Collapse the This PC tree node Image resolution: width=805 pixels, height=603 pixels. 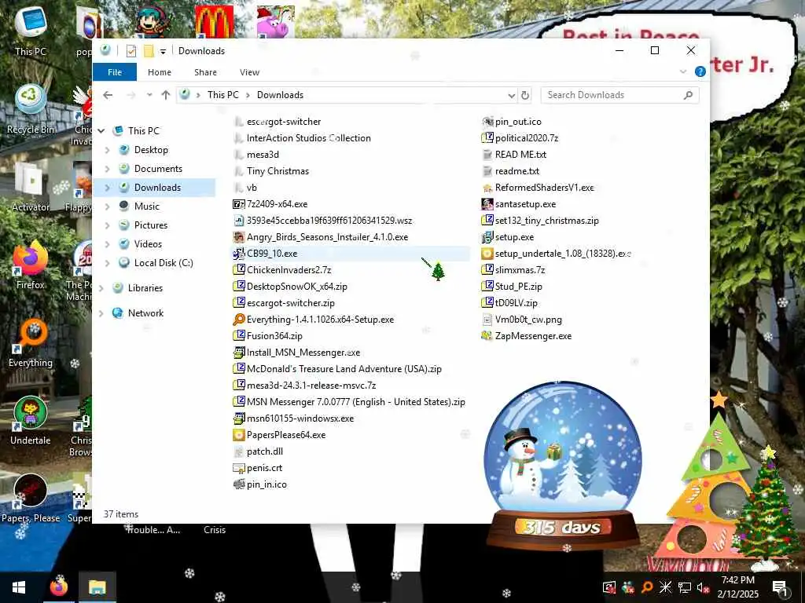[x=101, y=131]
